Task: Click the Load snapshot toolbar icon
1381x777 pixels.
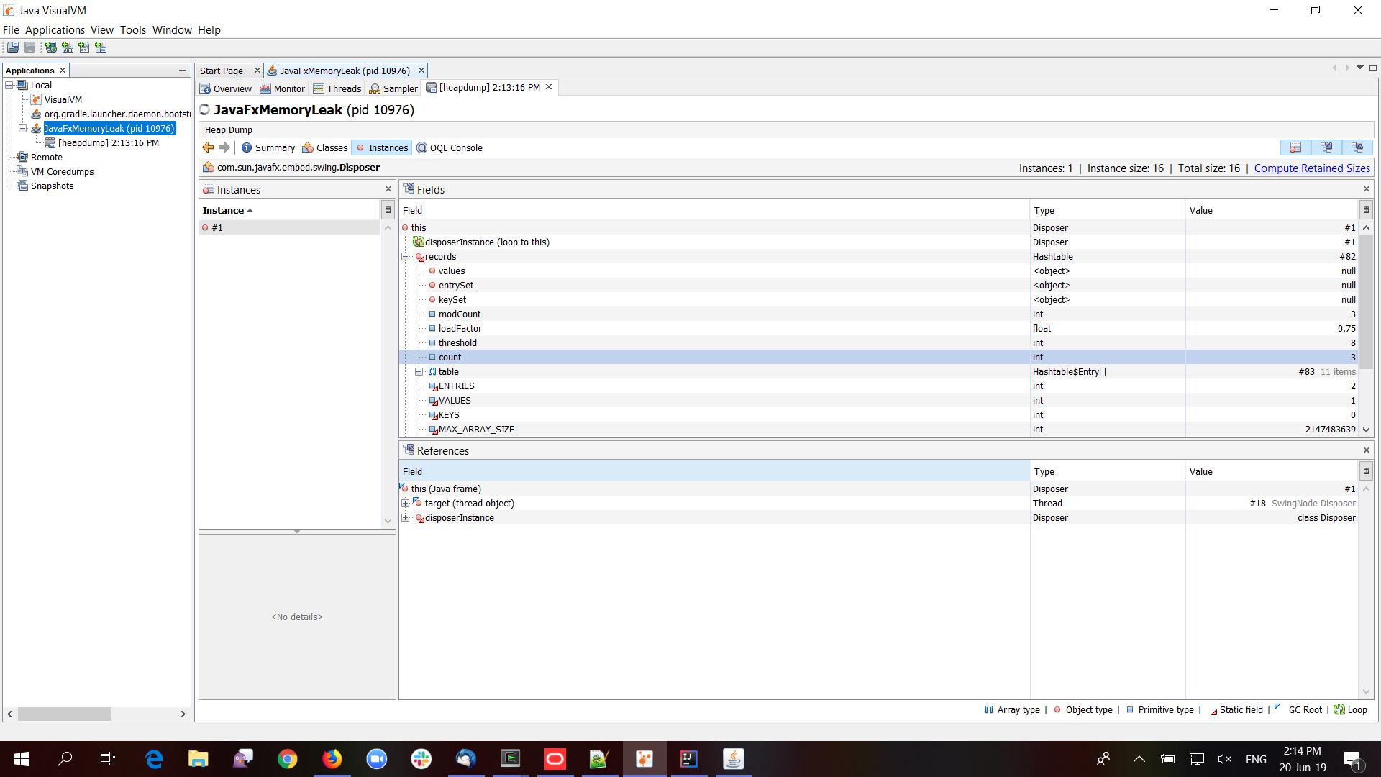Action: pos(13,47)
